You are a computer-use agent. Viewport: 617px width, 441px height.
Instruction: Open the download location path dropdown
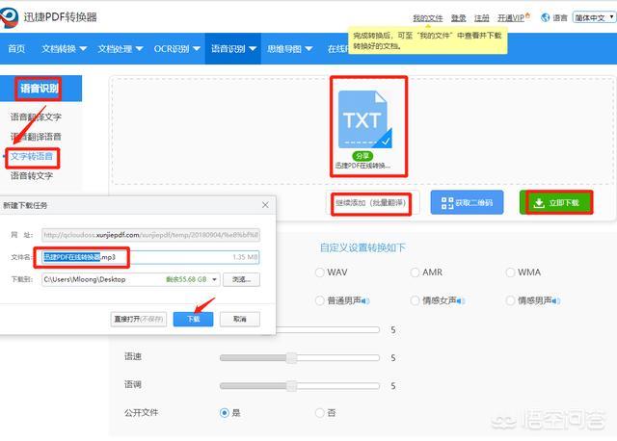pyautogui.click(x=214, y=279)
